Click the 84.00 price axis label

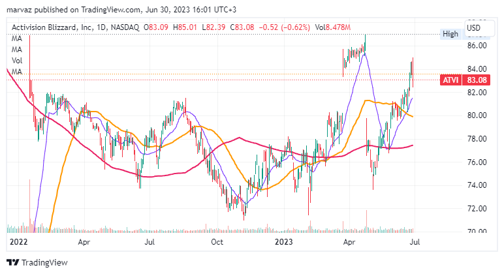coord(477,69)
